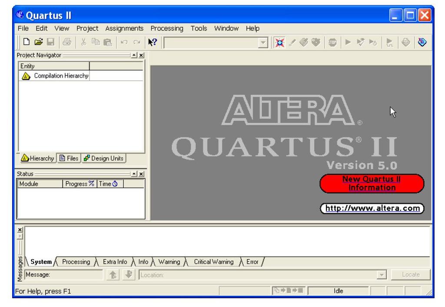Click the Save floppy disk icon
445x307 pixels.
[x=50, y=42]
